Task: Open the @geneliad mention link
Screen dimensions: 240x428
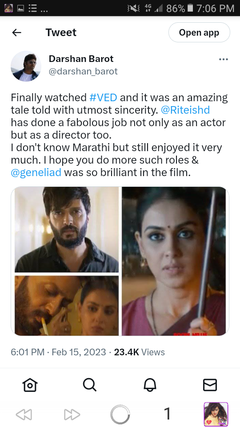Action: click(36, 173)
